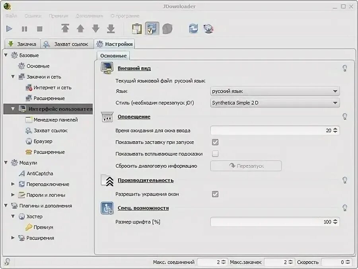Expand the Пароли и логины tree node
The image size is (358, 269).
click(x=13, y=195)
